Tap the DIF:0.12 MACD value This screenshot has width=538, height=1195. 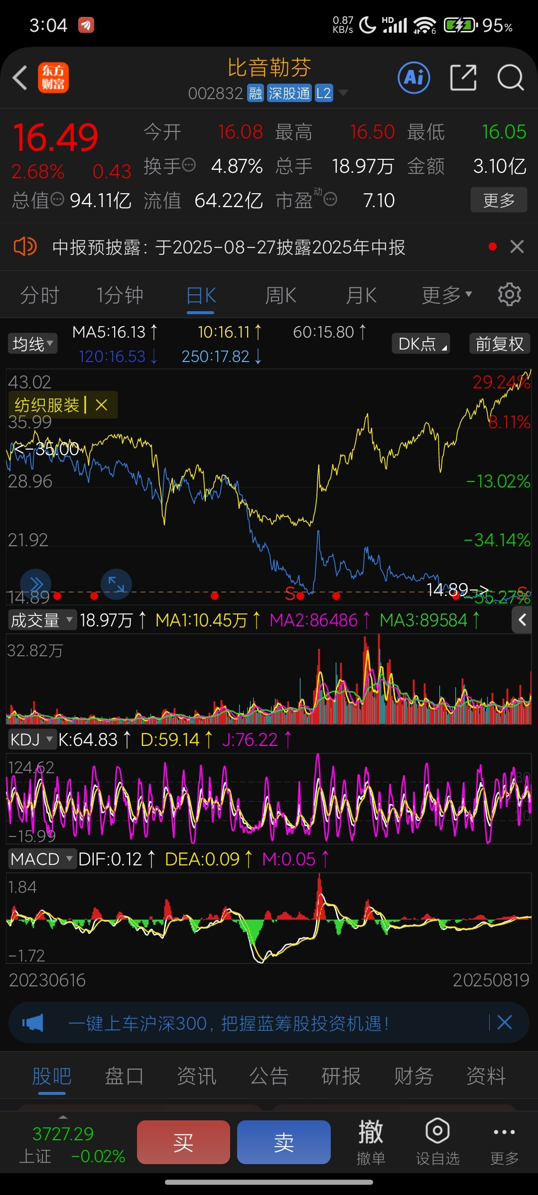(x=110, y=859)
